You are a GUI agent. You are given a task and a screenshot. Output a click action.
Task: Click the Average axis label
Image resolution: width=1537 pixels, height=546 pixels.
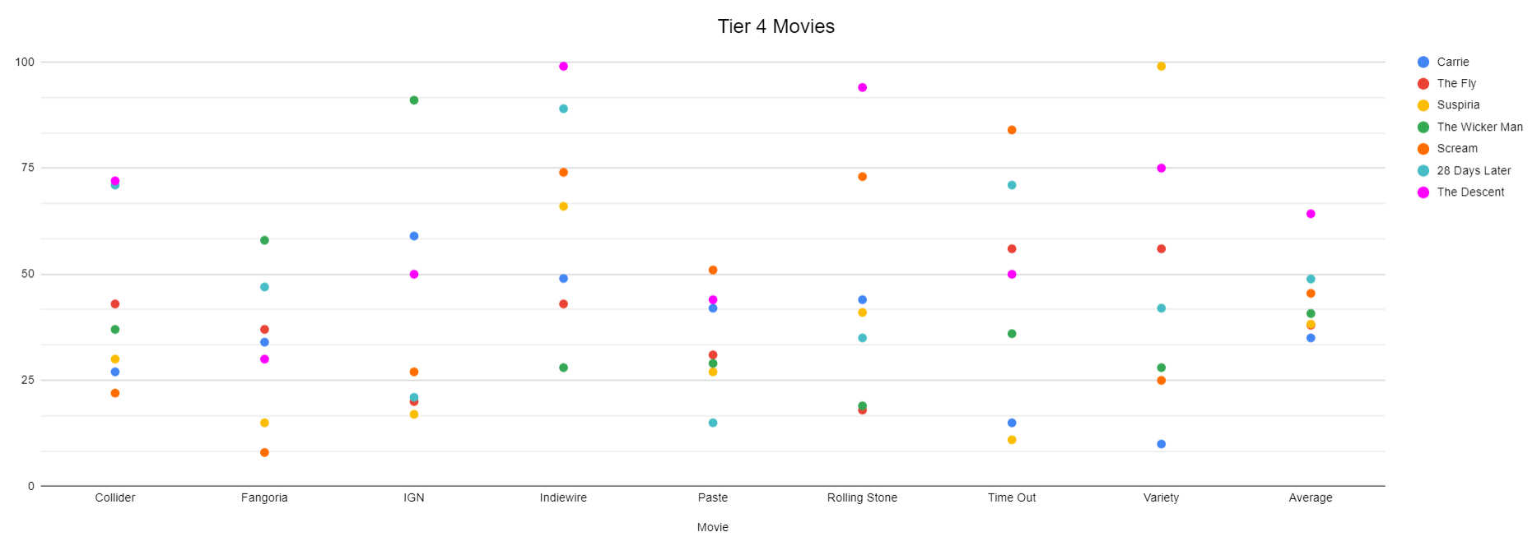point(1310,497)
